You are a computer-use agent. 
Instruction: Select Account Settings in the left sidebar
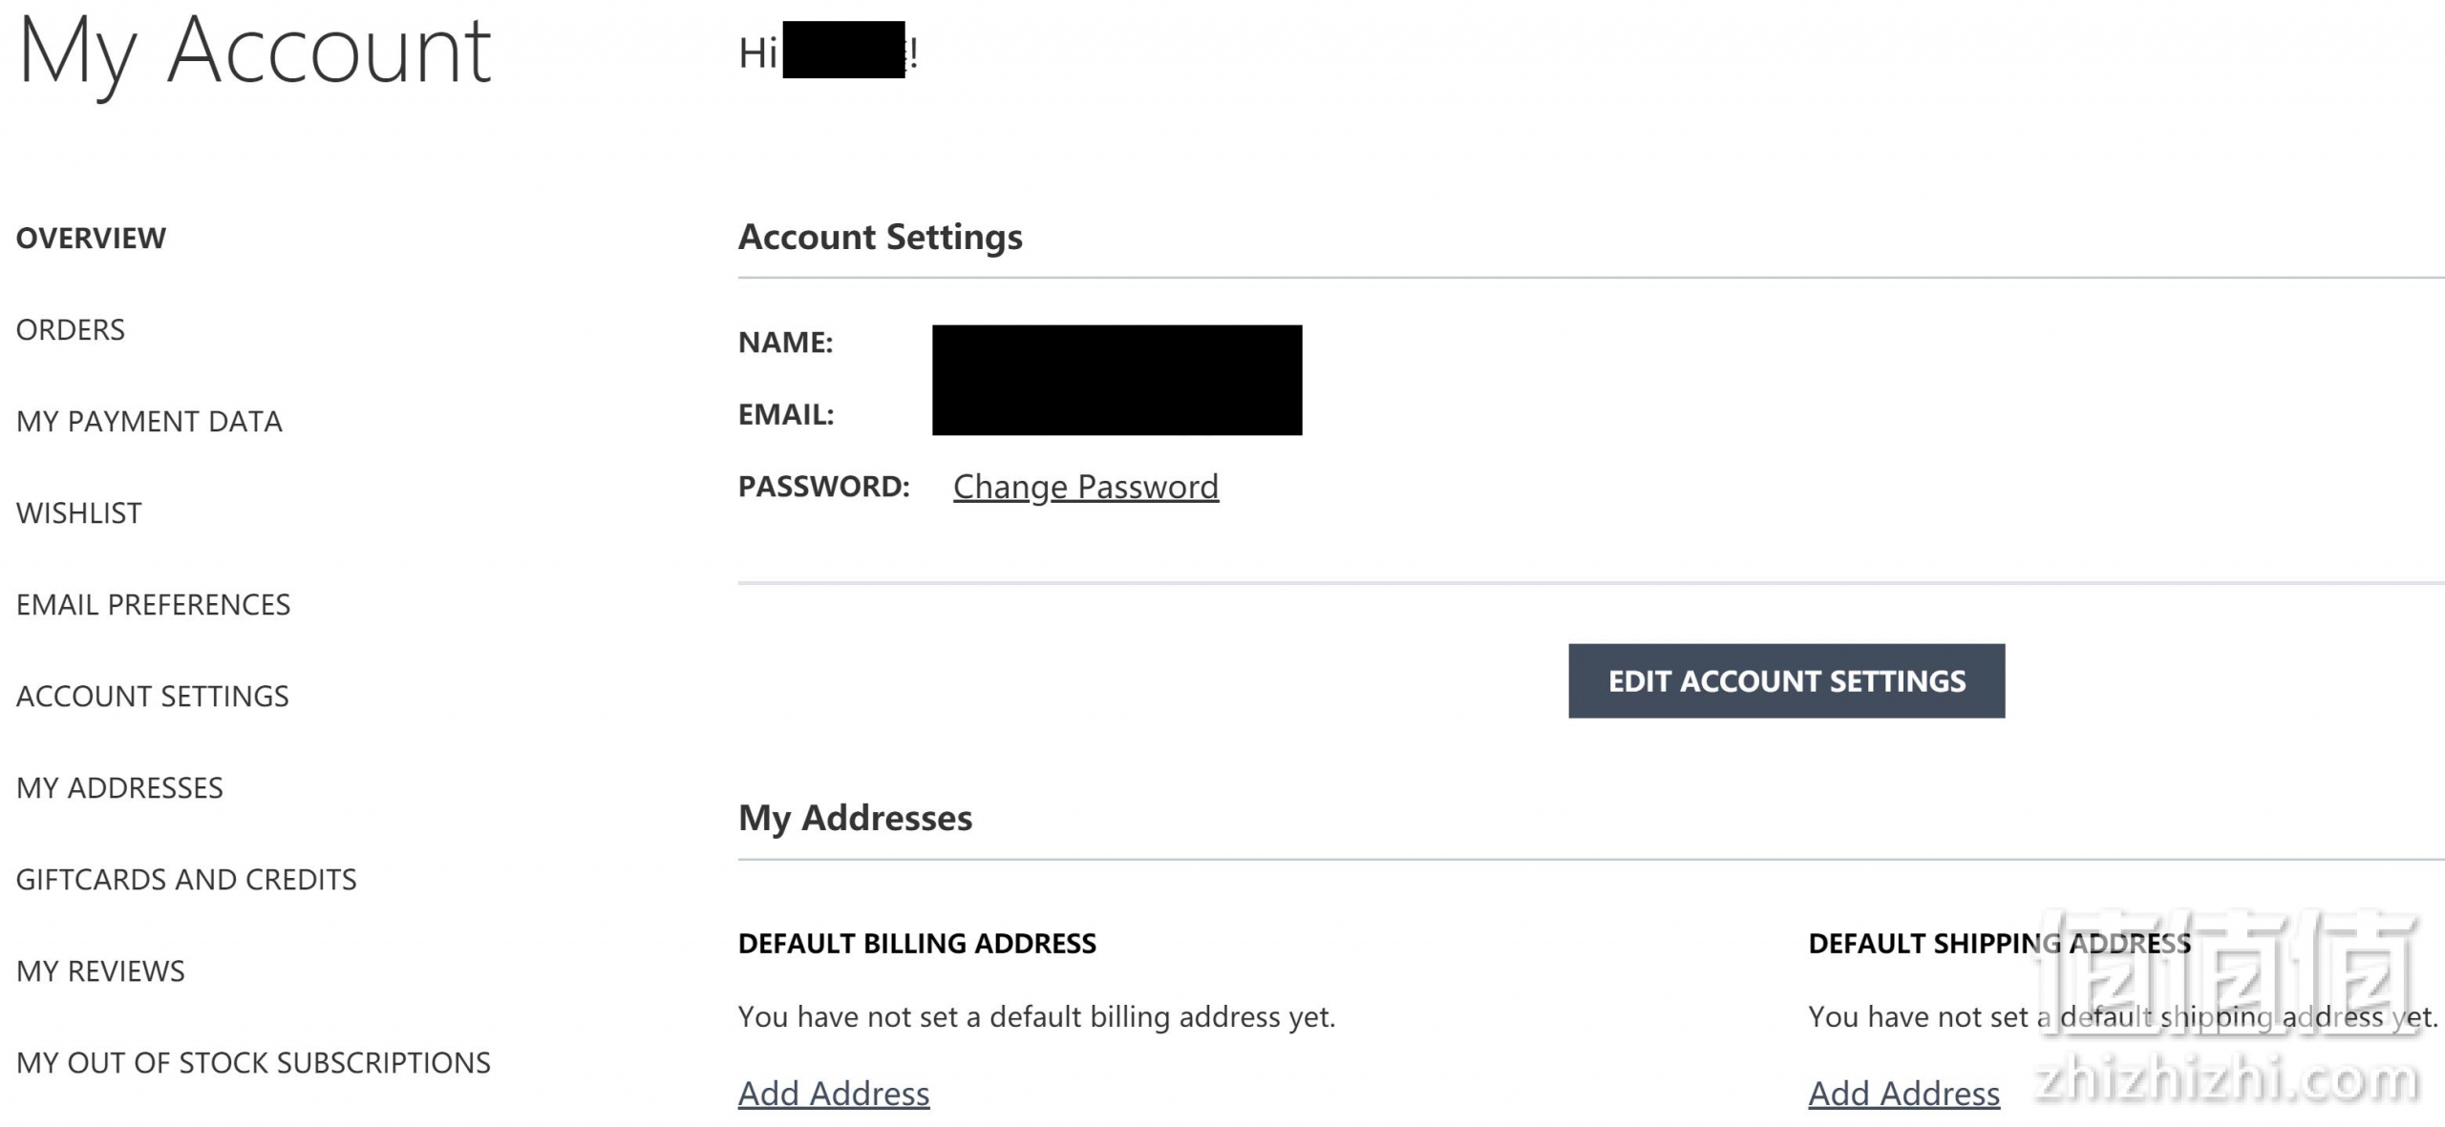(152, 696)
